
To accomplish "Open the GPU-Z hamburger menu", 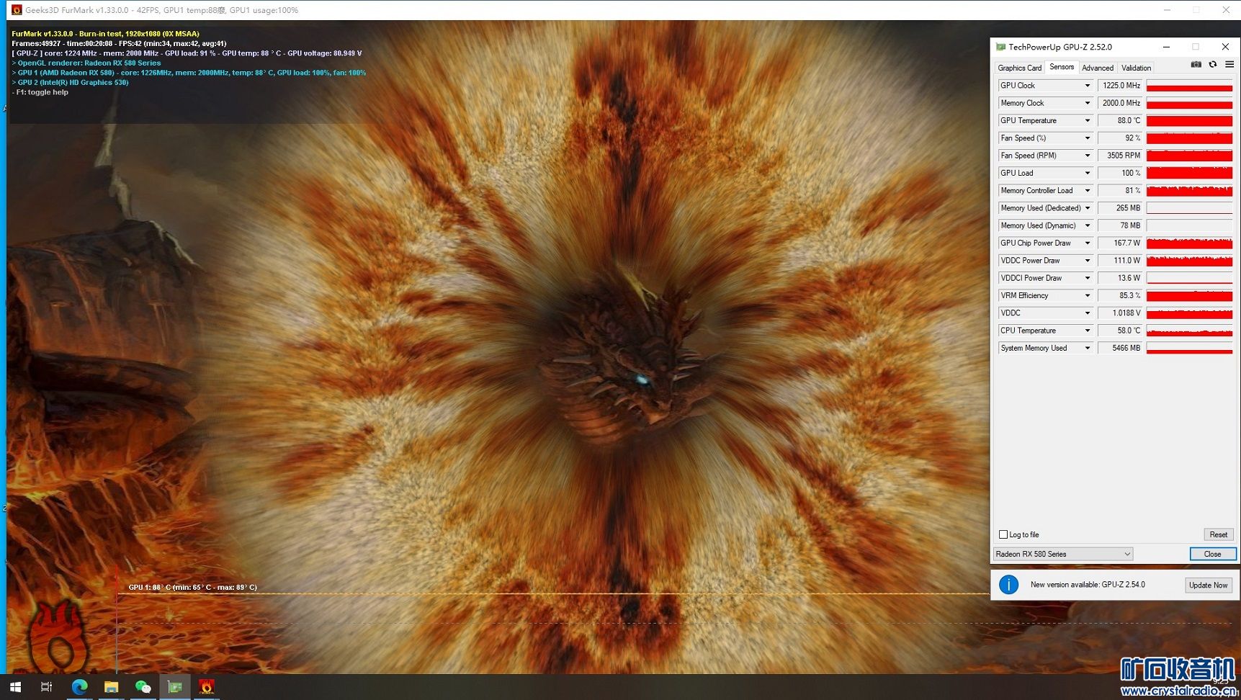I will 1229,65.
